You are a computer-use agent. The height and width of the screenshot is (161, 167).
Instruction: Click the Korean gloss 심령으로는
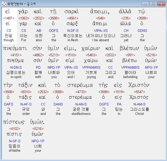(x=16, y=73)
